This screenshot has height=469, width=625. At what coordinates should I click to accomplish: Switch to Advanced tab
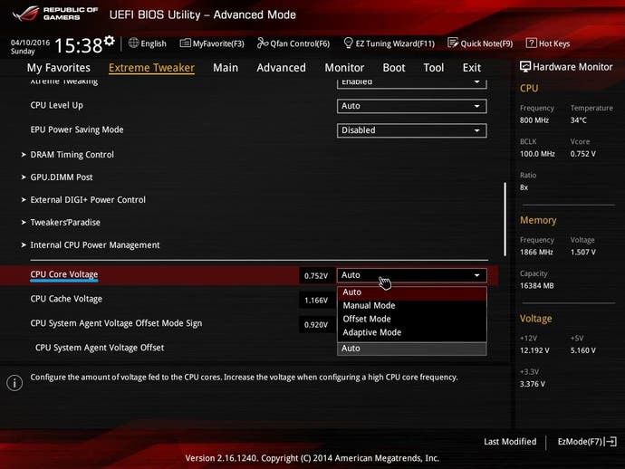point(282,68)
